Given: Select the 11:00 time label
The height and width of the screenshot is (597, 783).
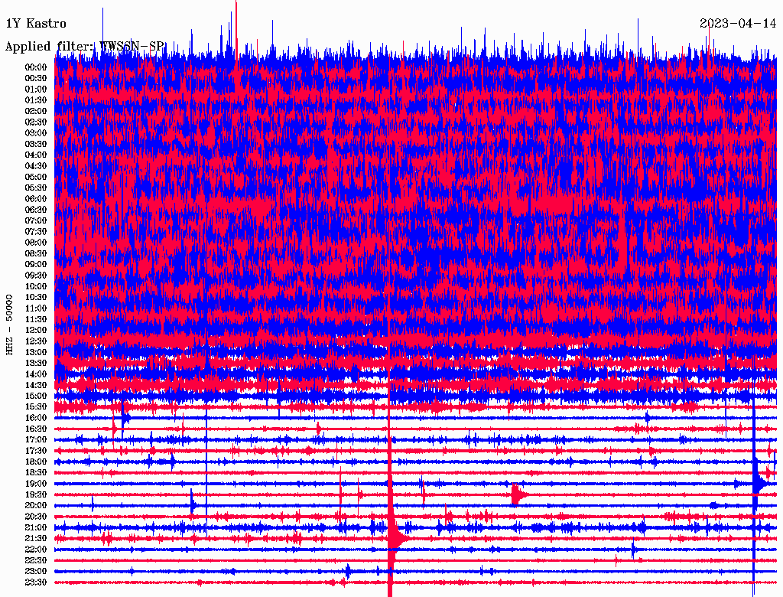Looking at the screenshot, I should tap(36, 308).
